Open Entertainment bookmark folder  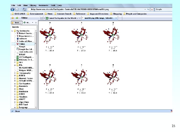[x=35, y=14]
